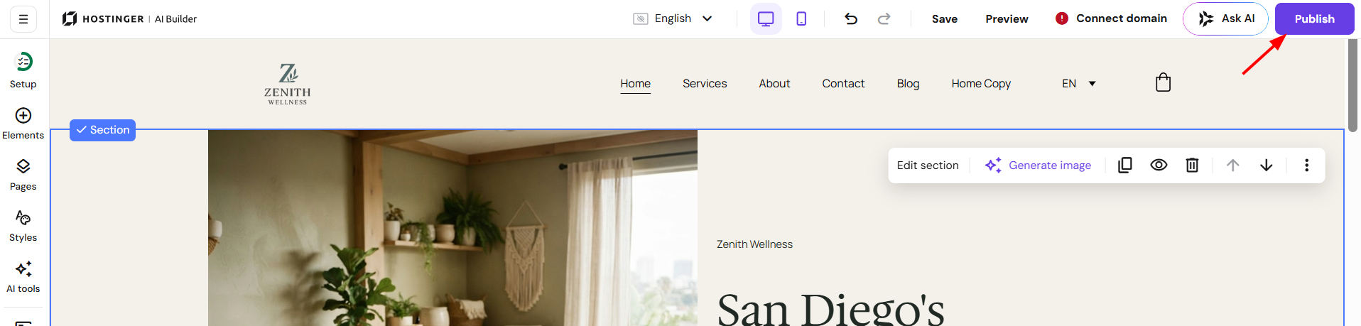Open Ask AI assistant
This screenshot has height=326, width=1361.
(1225, 19)
